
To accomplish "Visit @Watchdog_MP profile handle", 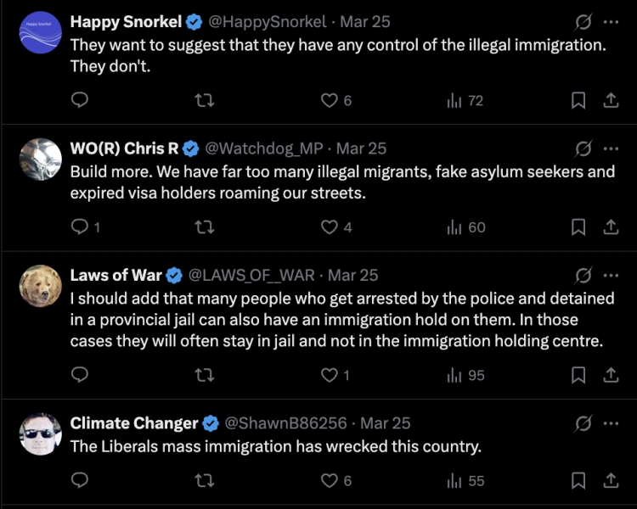I will (x=255, y=148).
